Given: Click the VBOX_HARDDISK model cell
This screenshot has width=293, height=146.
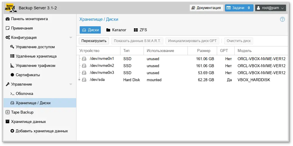Looking at the screenshot, I should point(261,80).
